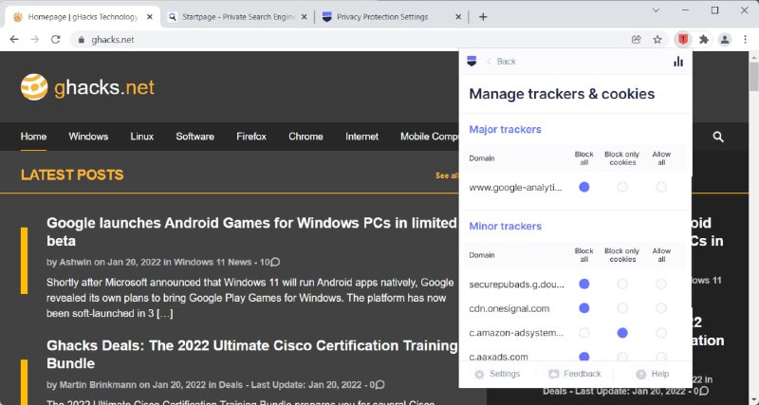Click the ghacks.net address bar
This screenshot has height=405, width=759.
pyautogui.click(x=348, y=40)
